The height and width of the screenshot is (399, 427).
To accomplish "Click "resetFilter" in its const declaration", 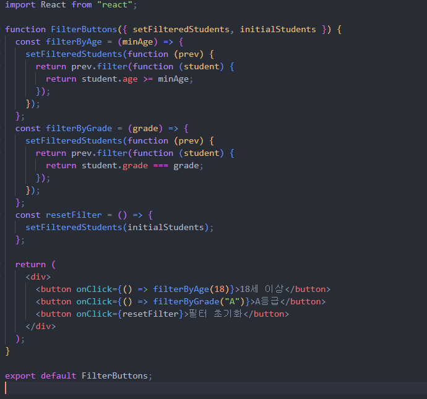I will click(x=74, y=215).
